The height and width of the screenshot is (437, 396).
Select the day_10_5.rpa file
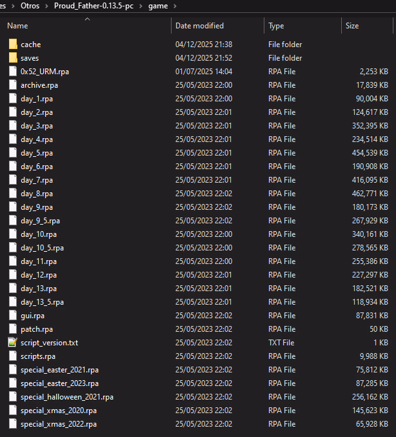(x=42, y=248)
